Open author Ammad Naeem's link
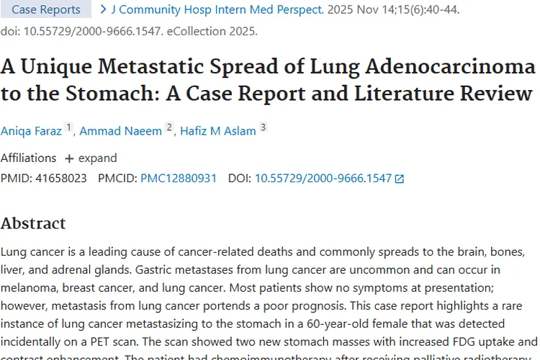 click(120, 131)
